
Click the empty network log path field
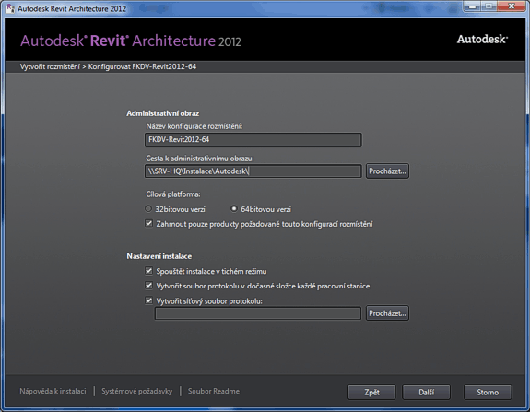258,313
